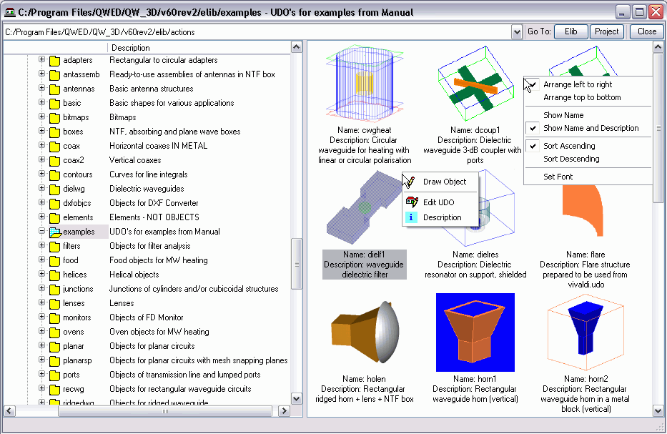Choose Set Font from the menu
667x434 pixels.
pos(558,177)
